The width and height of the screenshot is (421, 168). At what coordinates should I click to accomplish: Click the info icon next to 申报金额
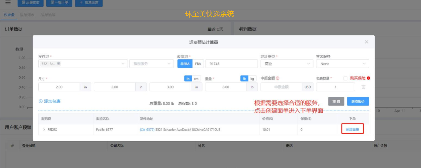click(277, 79)
